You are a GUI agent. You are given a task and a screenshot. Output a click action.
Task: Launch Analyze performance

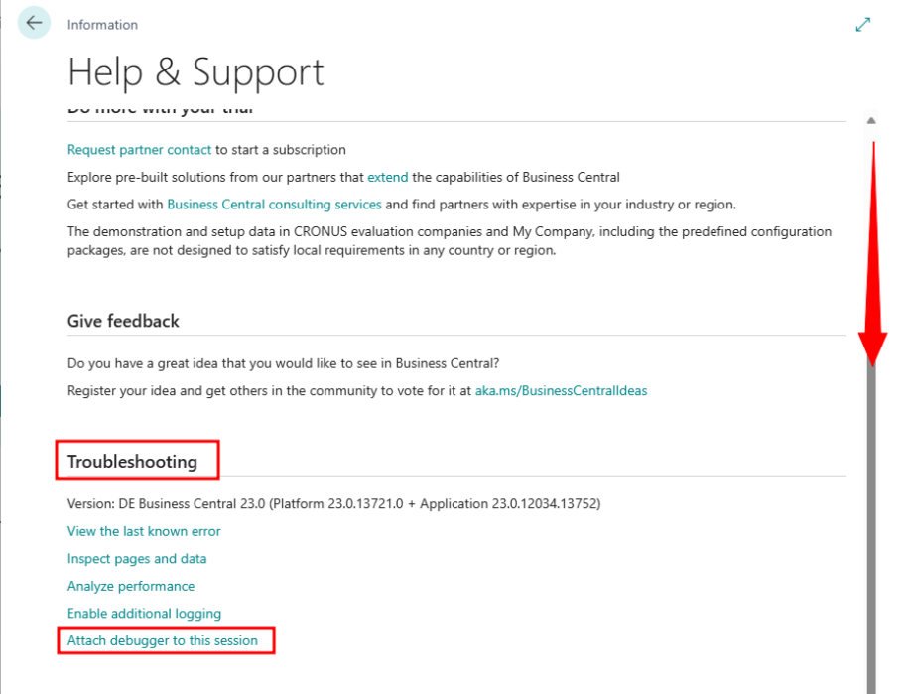131,586
